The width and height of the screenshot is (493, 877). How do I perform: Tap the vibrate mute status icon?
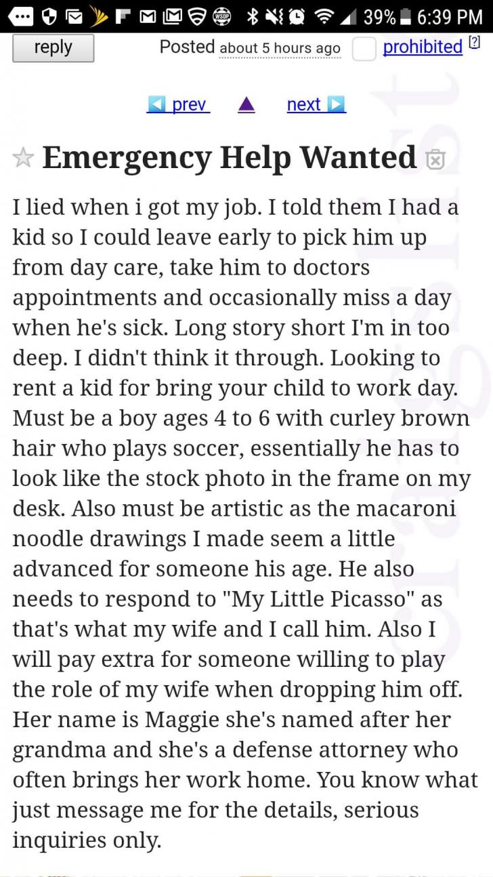pyautogui.click(x=274, y=16)
